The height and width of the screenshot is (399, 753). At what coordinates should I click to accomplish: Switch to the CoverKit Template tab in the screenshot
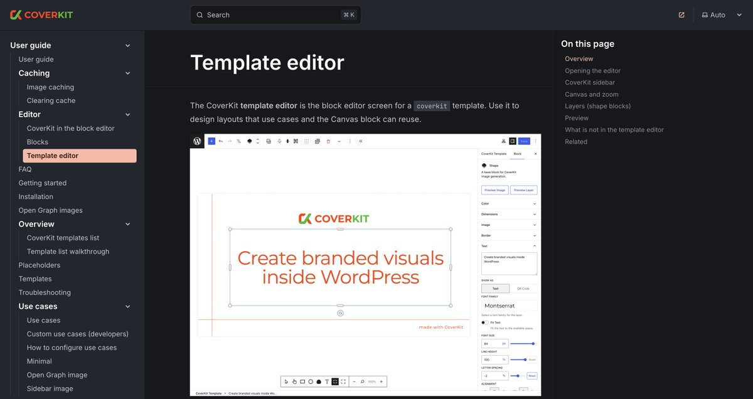pos(494,154)
